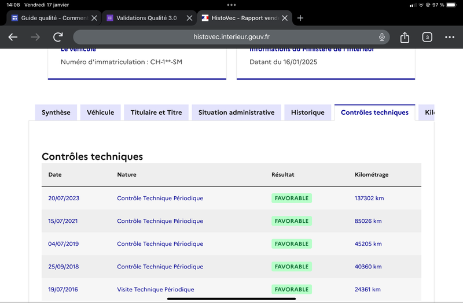Tap the browser back arrow
Screen dimensions: 463x303
tap(13, 37)
